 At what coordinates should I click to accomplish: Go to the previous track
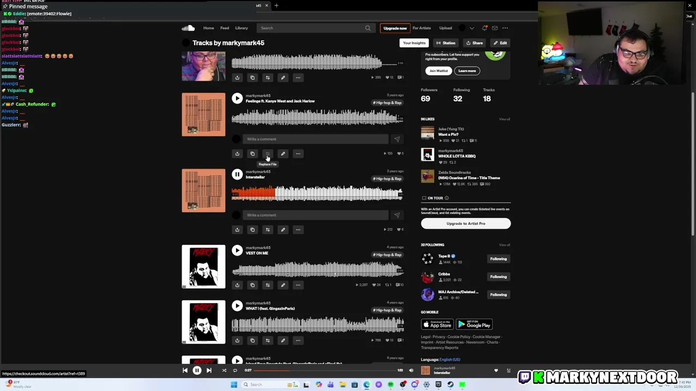(185, 370)
